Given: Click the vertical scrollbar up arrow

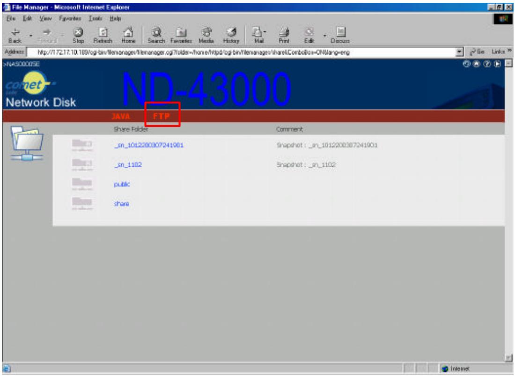Looking at the screenshot, I should (508, 63).
